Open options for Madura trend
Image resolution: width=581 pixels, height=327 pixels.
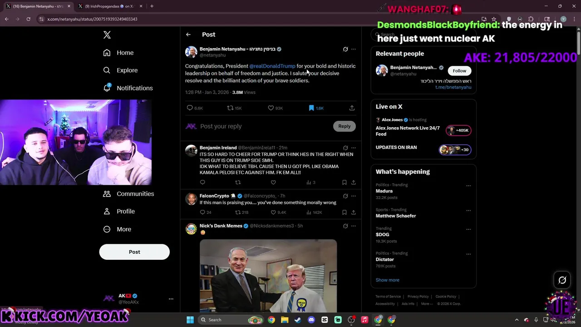coord(468,186)
